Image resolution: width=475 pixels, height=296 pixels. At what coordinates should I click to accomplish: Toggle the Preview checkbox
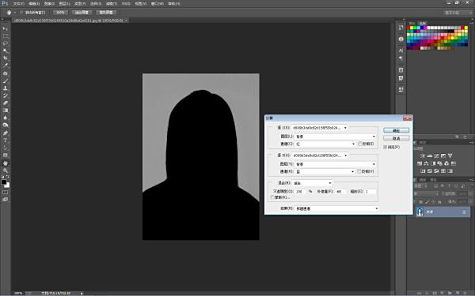(385, 147)
